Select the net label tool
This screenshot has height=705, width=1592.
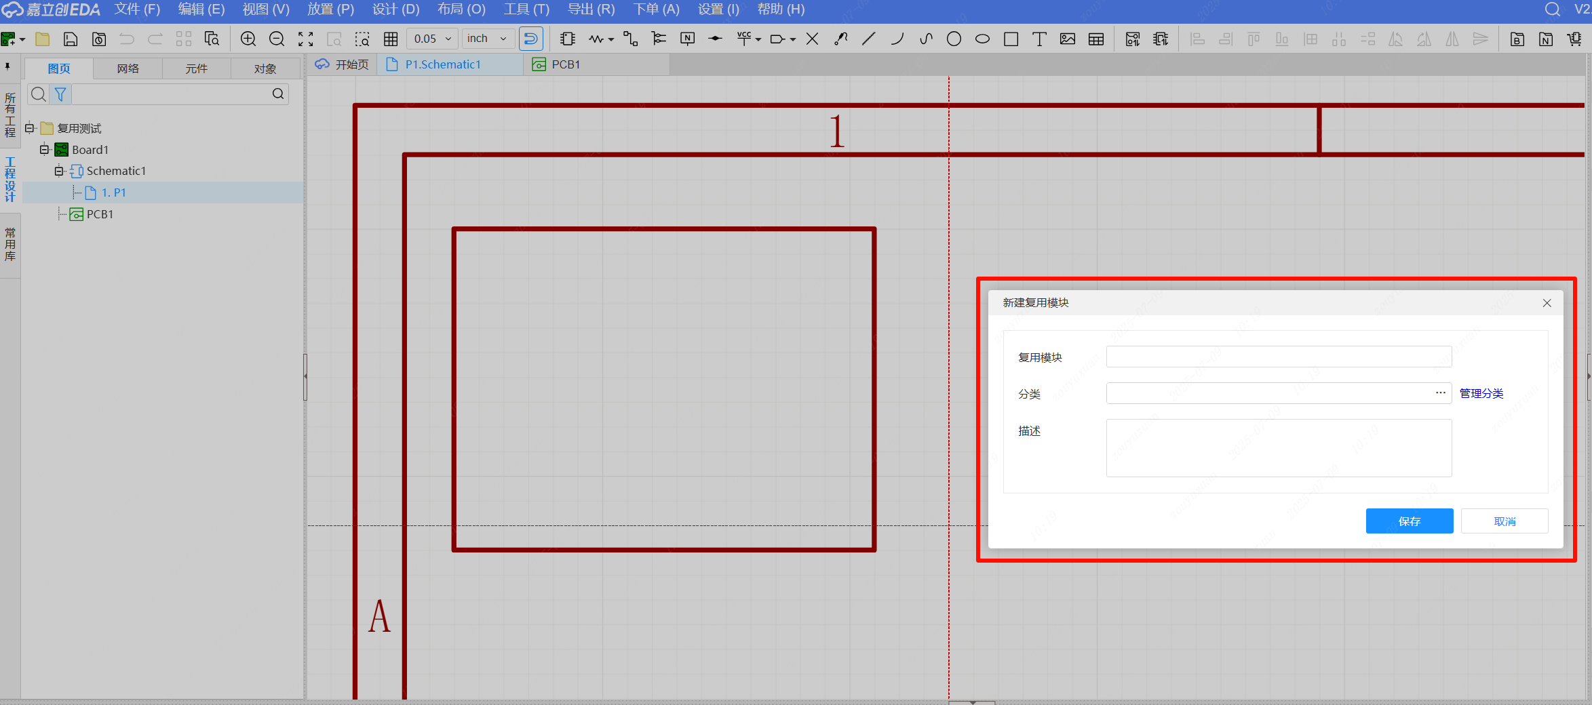tap(687, 39)
